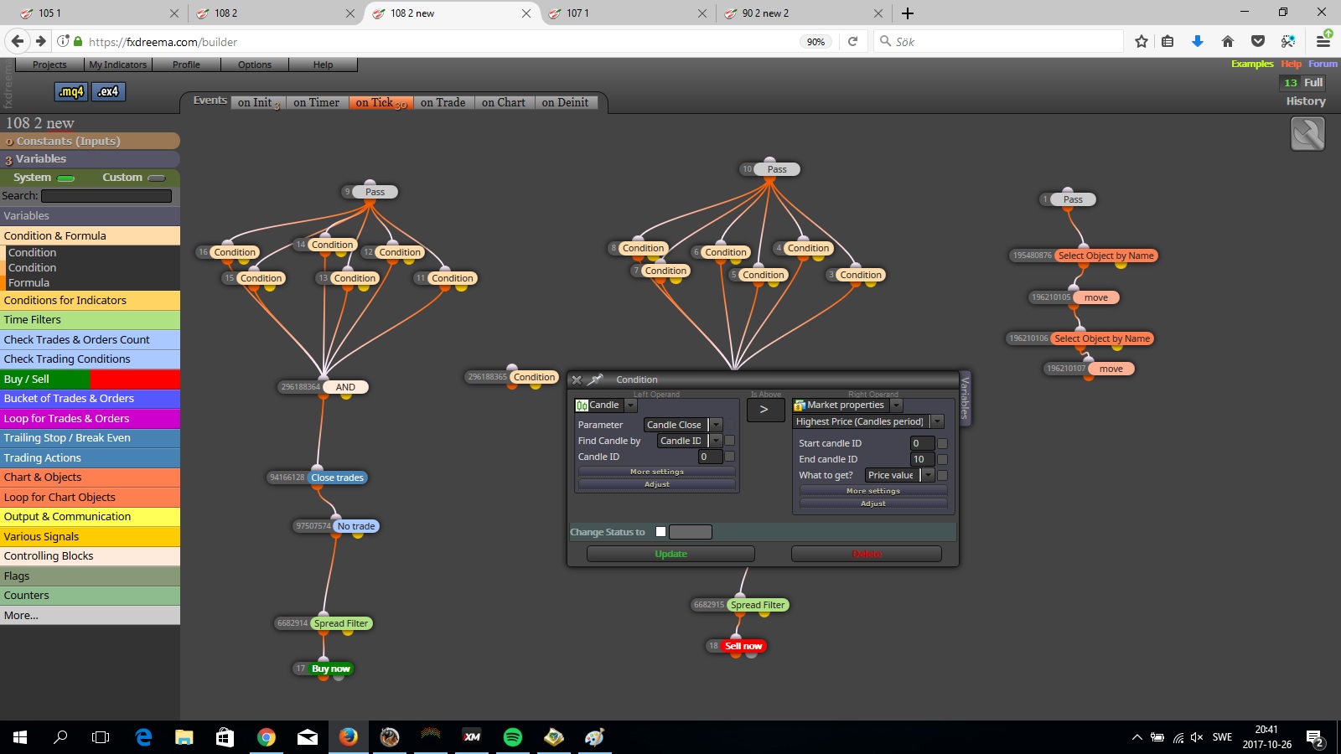
Task: Expand the Constants (Inputs) section
Action: pyautogui.click(x=90, y=141)
